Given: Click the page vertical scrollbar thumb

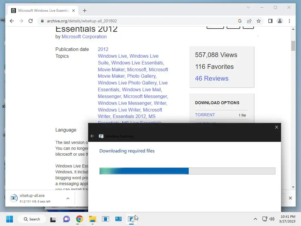Looking at the screenshot, I should (x=293, y=46).
